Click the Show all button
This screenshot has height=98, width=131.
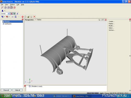pos(6,90)
